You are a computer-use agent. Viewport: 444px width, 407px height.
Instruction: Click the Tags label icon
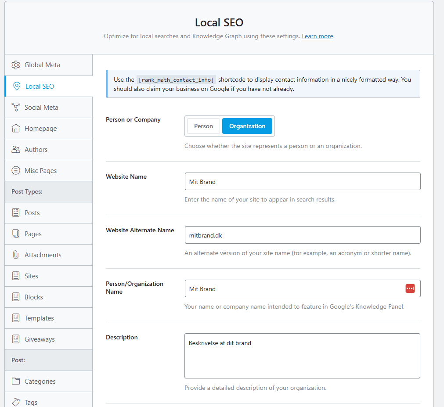16,402
